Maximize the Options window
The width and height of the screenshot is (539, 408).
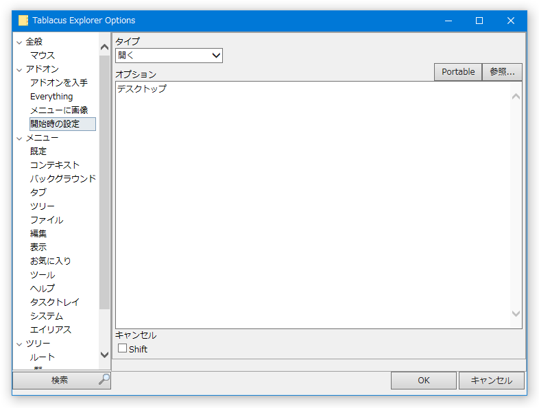click(479, 21)
